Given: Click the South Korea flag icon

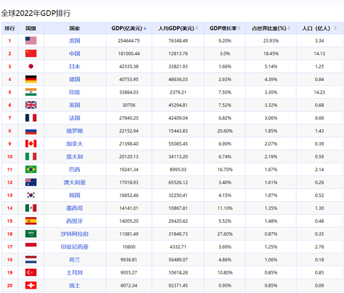Looking at the screenshot, I should coord(31,195).
